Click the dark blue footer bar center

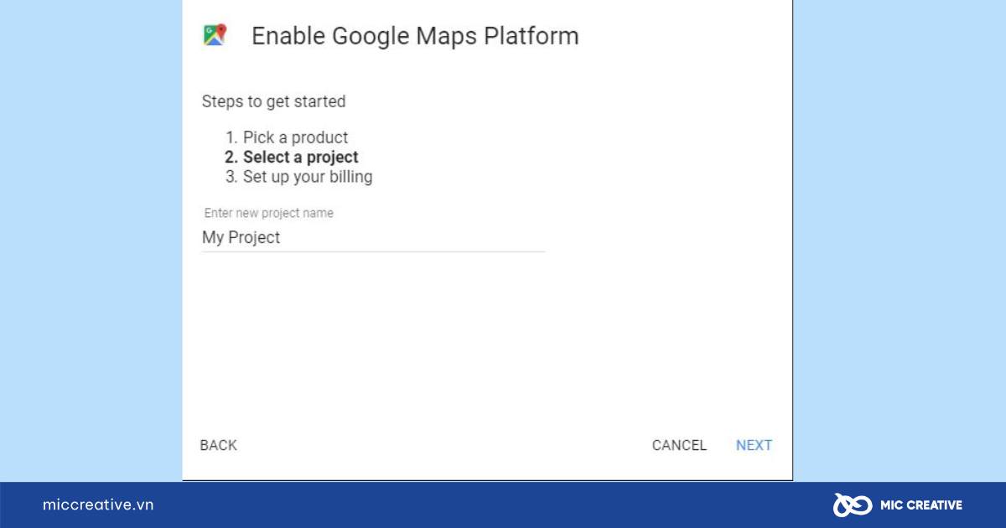click(x=503, y=505)
